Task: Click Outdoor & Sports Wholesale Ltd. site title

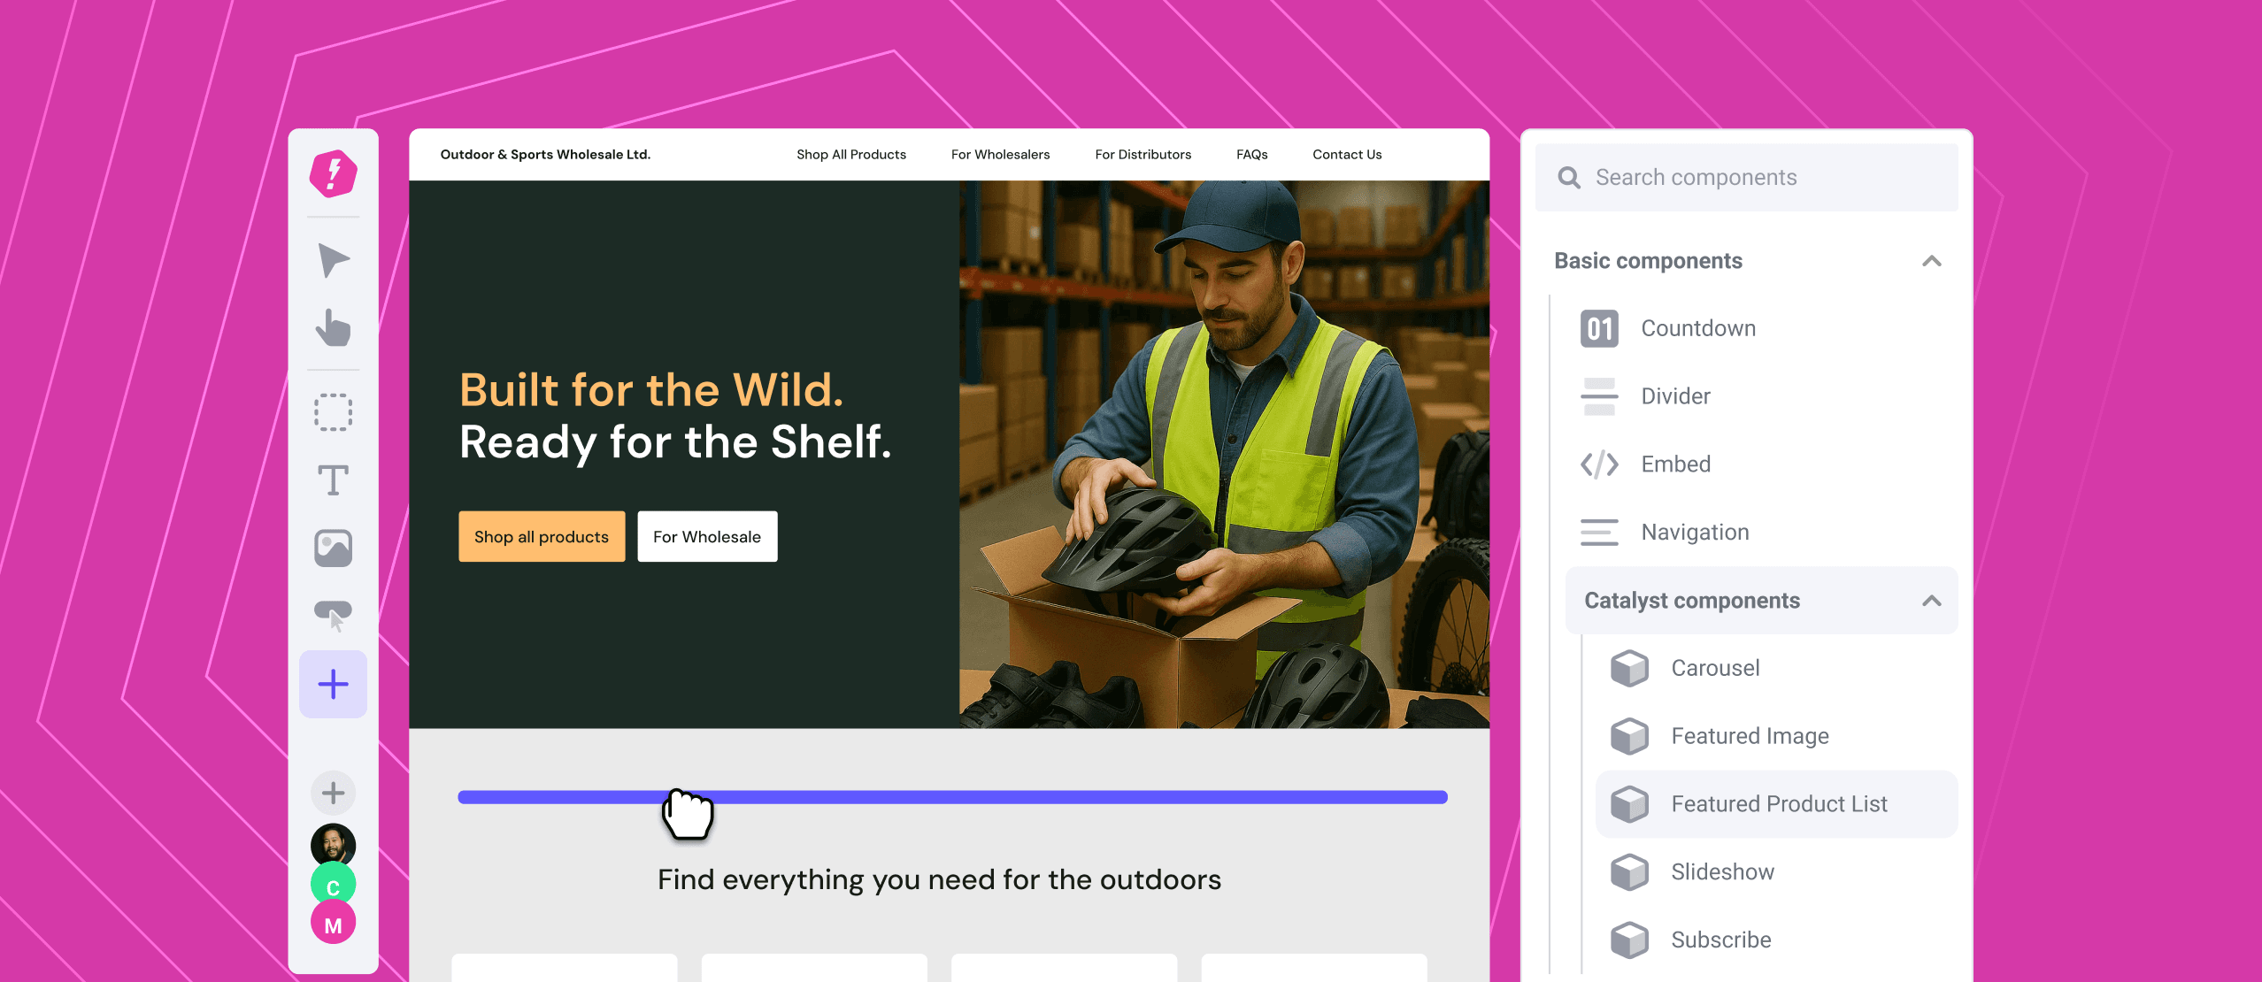Action: (545, 155)
